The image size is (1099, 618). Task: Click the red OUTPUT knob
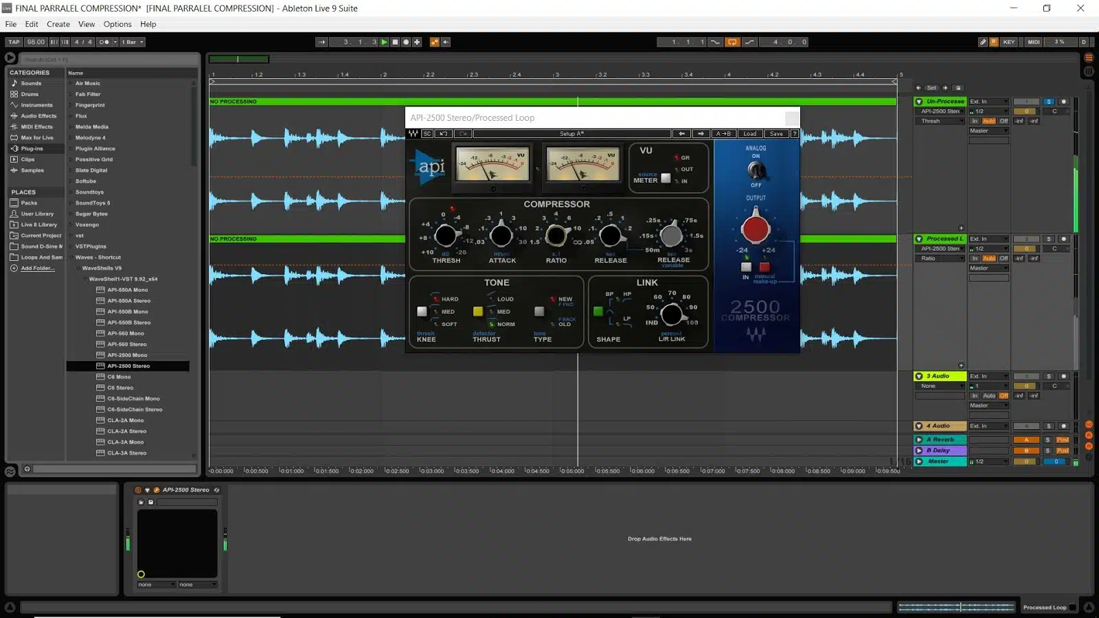[x=756, y=229]
